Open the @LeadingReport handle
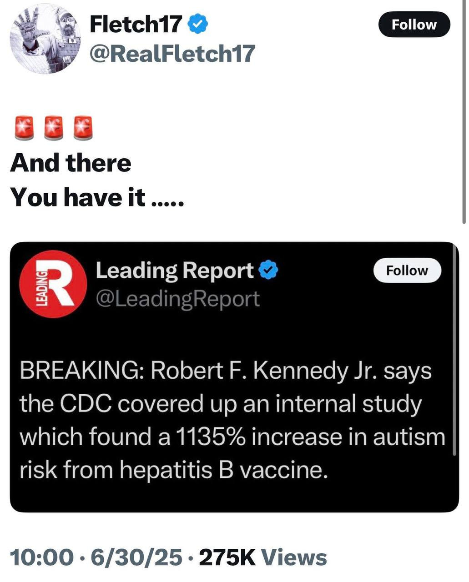The width and height of the screenshot is (469, 582). (x=177, y=299)
